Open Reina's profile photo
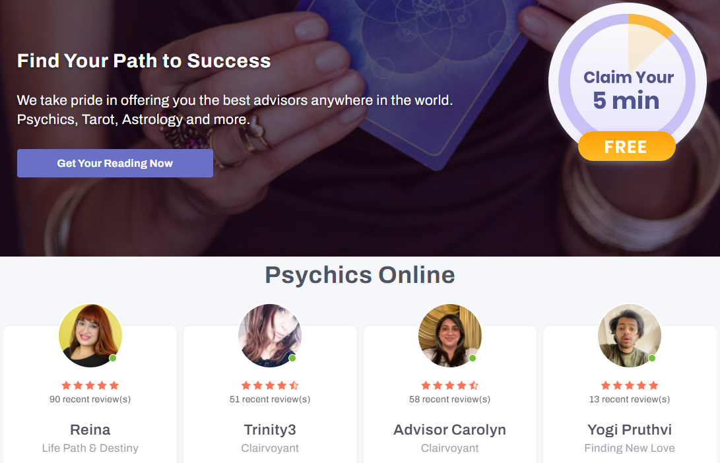720x463 pixels. point(90,336)
